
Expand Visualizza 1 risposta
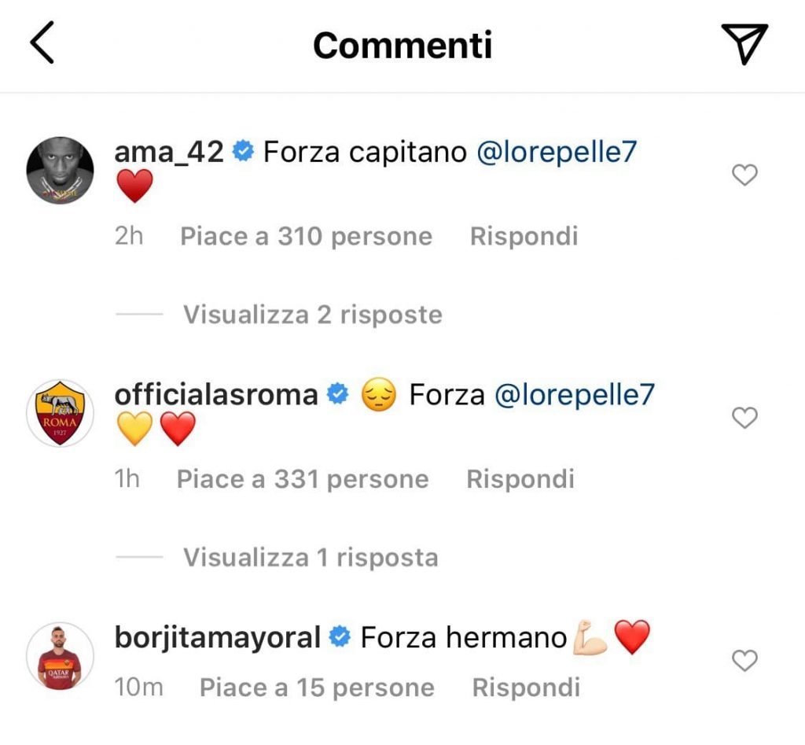[x=311, y=558]
